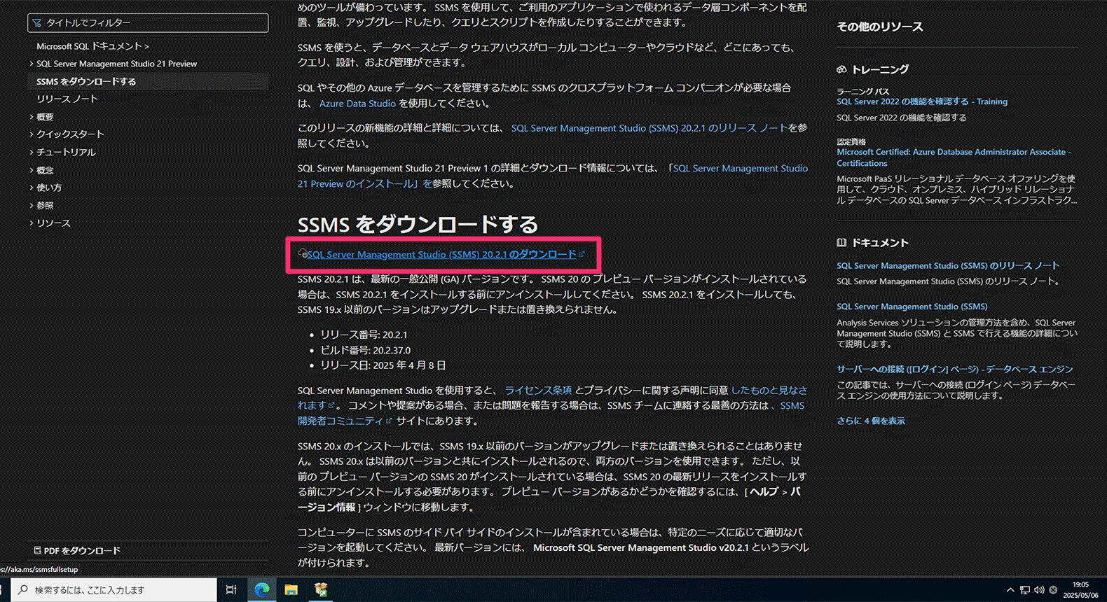Screen dimensions: 1107x602
Task: Open Task View on the taskbar
Action: pyautogui.click(x=231, y=590)
